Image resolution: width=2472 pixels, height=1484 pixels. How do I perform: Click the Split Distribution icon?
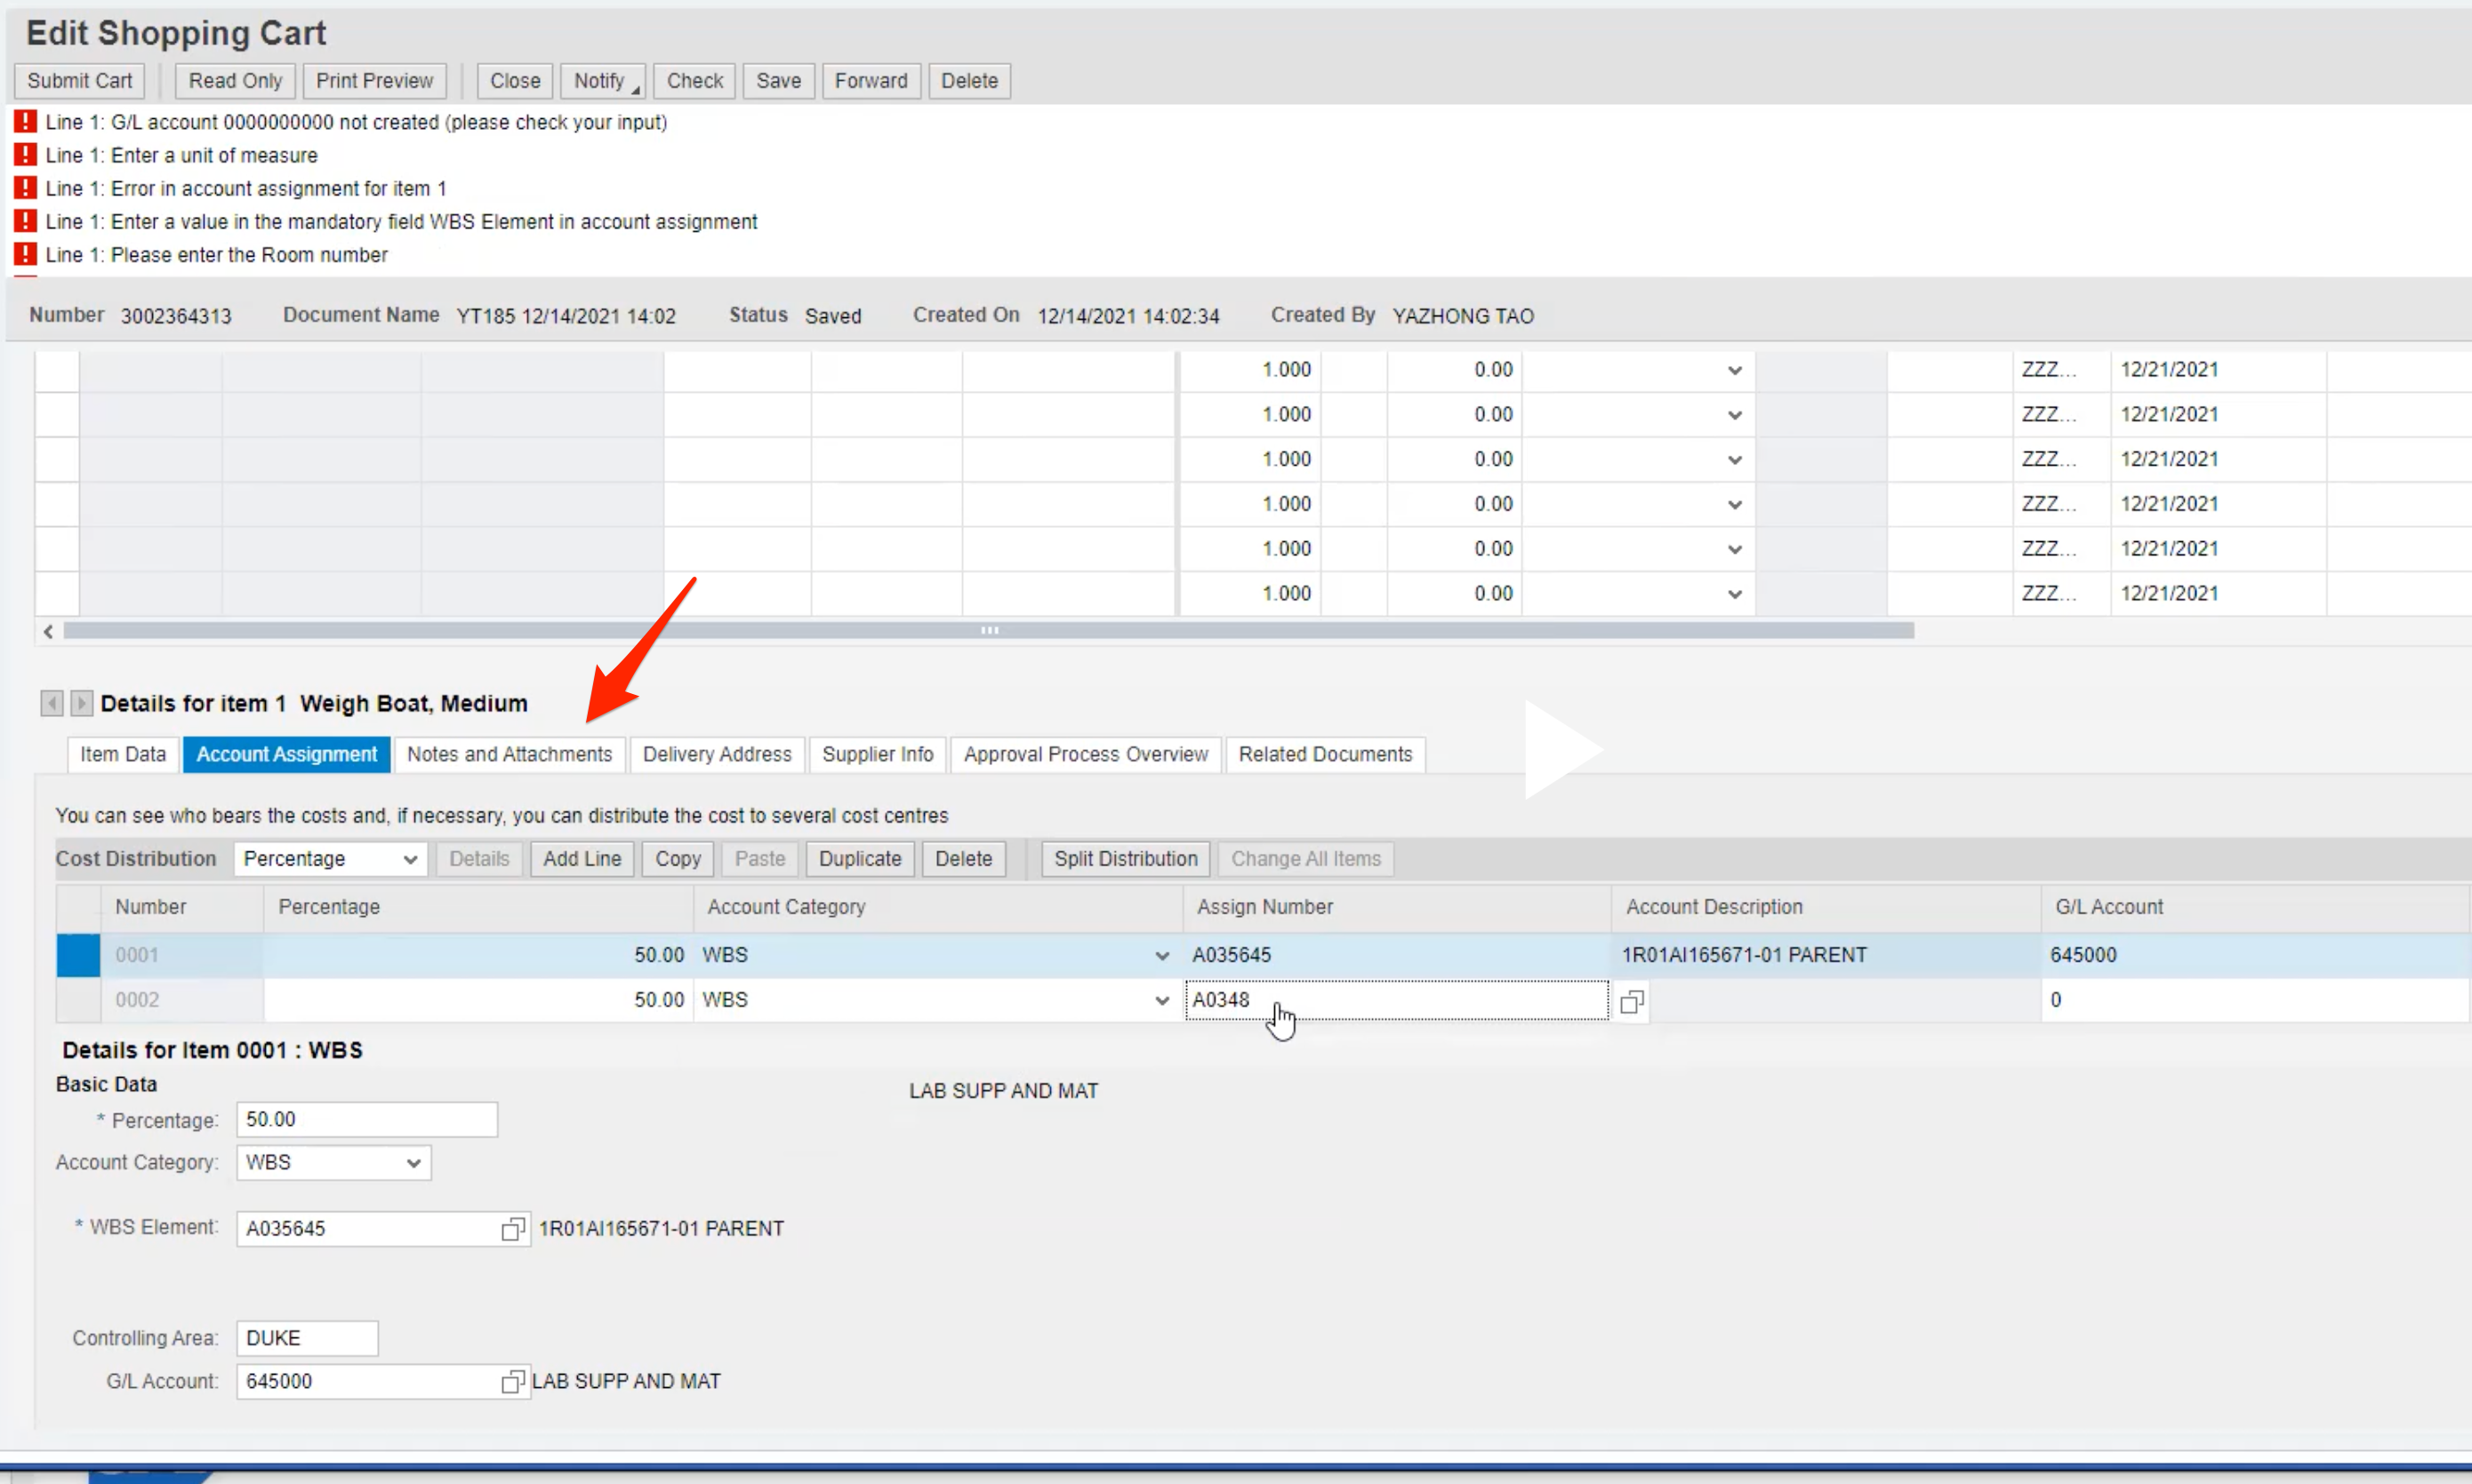tap(1123, 858)
